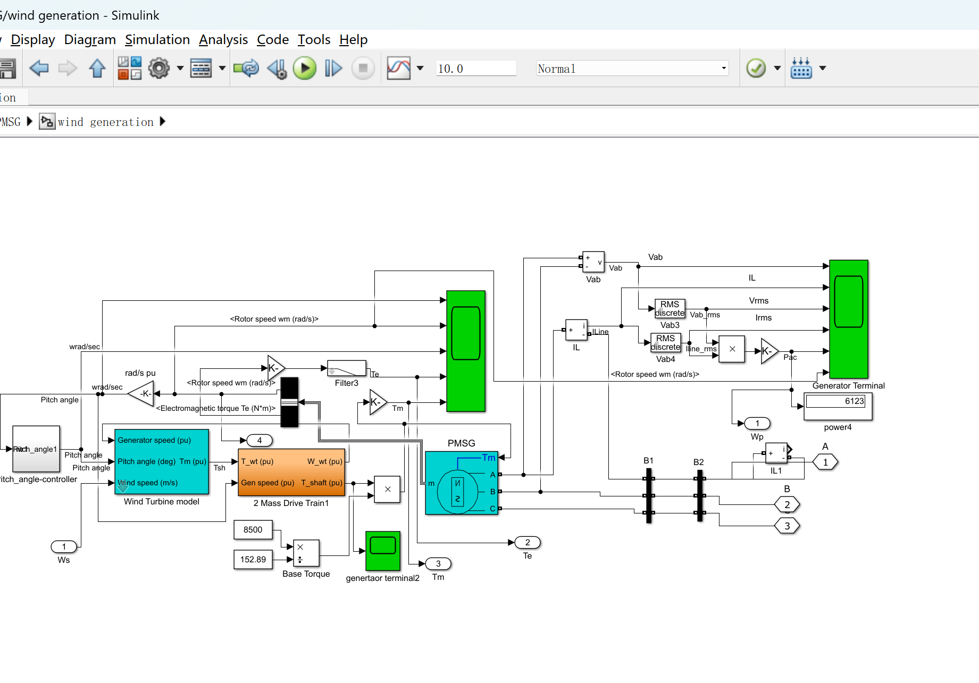Open the Simulation Data Inspector icon
The width and height of the screenshot is (979, 683).
click(x=399, y=68)
